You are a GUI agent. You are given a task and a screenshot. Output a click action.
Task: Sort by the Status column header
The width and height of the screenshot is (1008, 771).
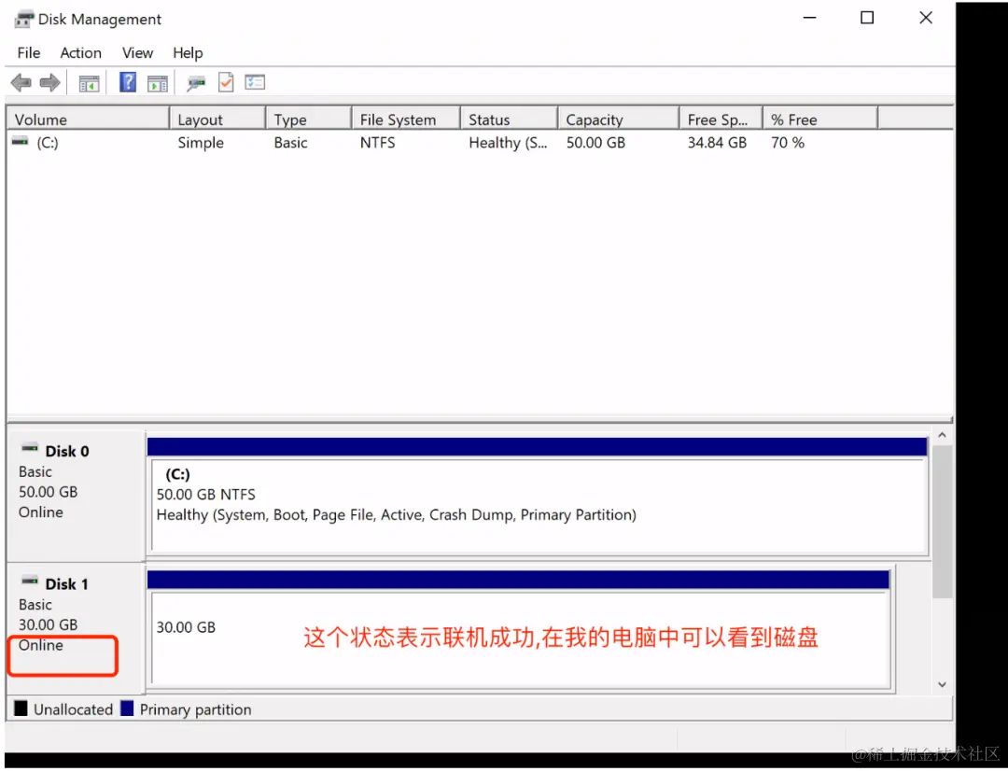tap(510, 119)
